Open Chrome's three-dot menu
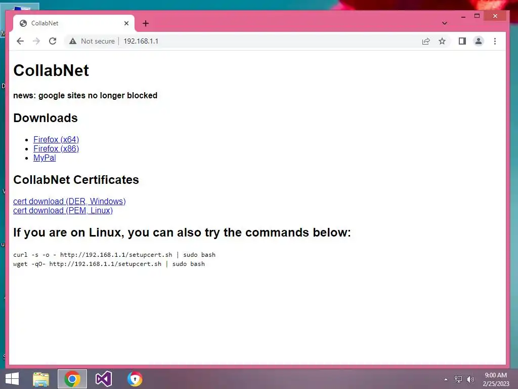This screenshot has width=518, height=389. [495, 41]
